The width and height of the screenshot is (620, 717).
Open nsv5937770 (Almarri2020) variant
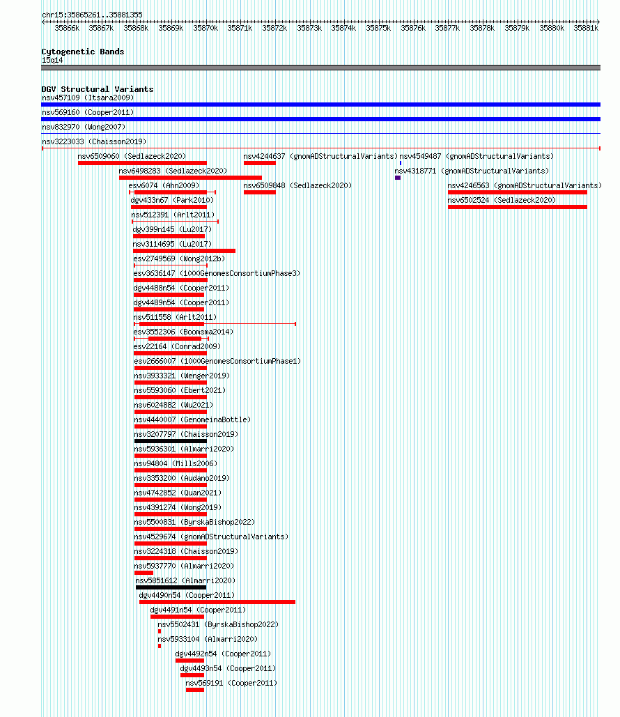point(185,566)
